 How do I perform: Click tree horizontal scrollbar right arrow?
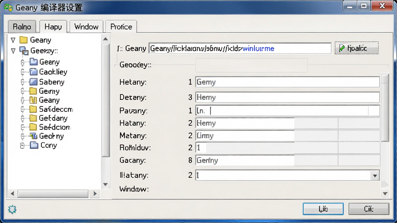coord(95,194)
